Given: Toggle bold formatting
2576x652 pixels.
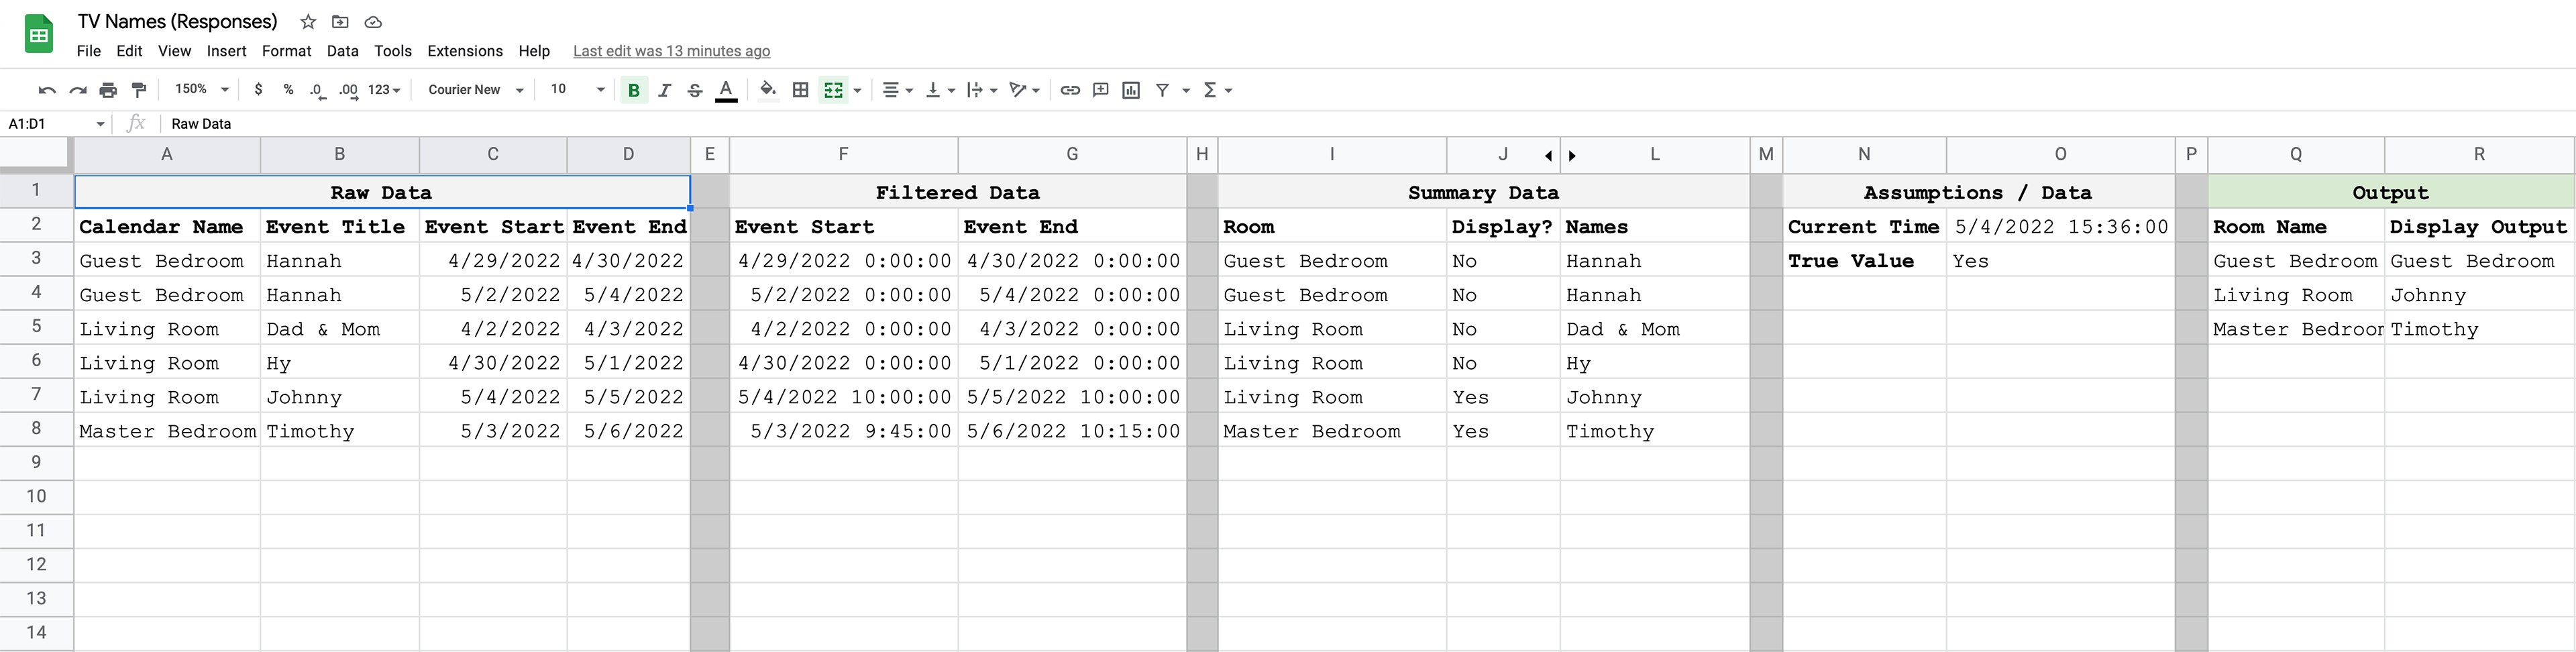Looking at the screenshot, I should [633, 90].
